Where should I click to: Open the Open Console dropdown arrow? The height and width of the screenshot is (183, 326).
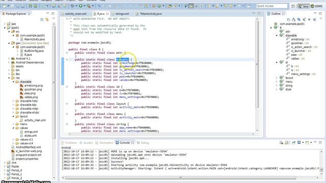pos(311,142)
